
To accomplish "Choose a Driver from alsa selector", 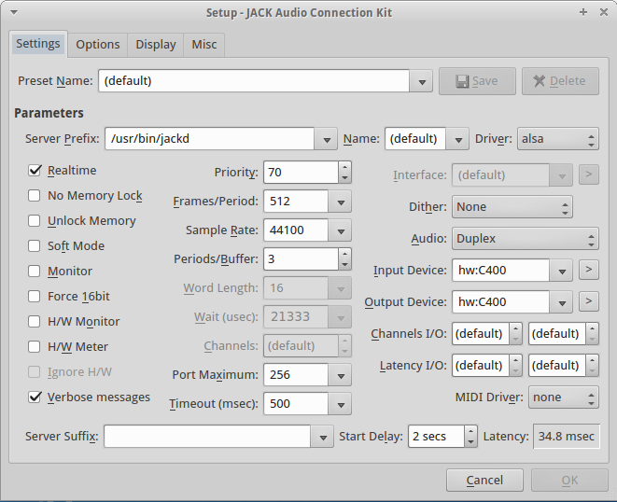I will 558,139.
